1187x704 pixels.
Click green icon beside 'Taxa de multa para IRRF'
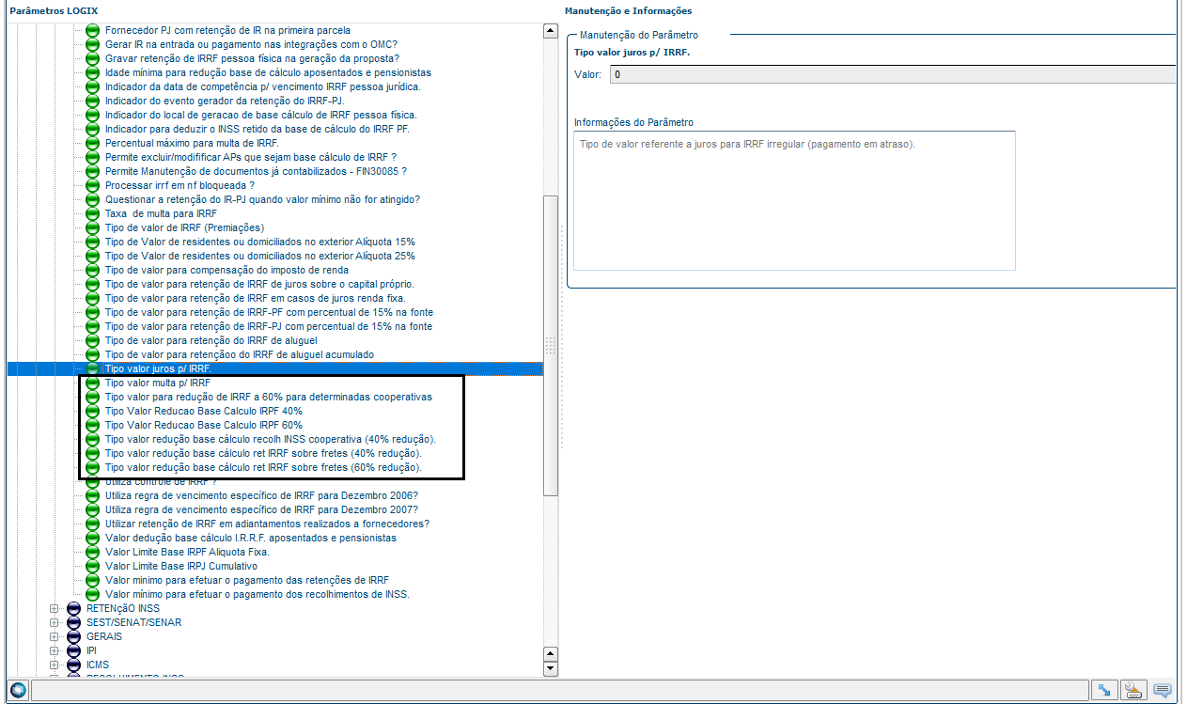point(92,213)
